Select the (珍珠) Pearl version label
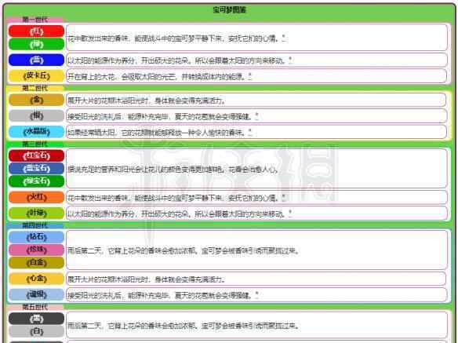The height and width of the screenshot is (343, 458). point(37,250)
